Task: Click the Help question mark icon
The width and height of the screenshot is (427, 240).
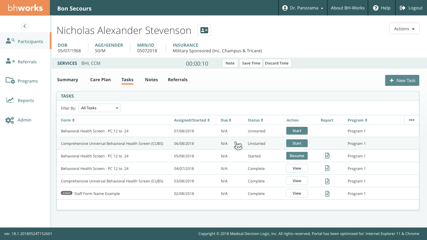Action: coord(376,8)
